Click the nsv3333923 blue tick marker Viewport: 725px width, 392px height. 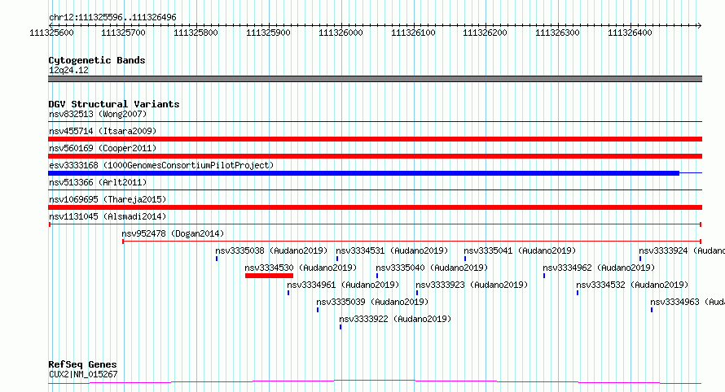pyautogui.click(x=416, y=293)
